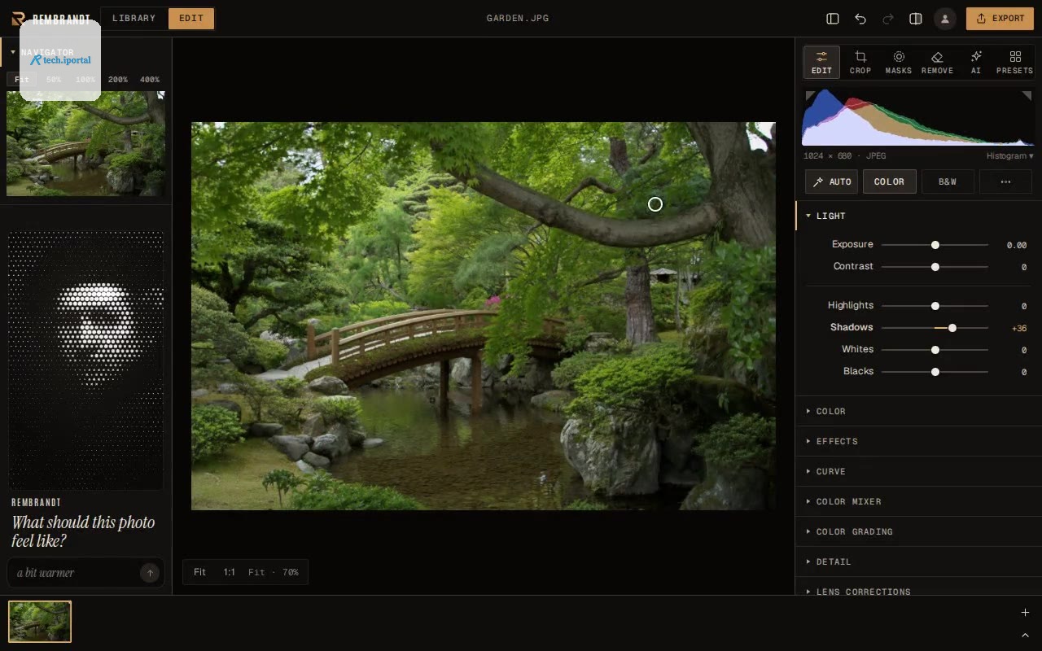Click the Undo arrow icon
Viewport: 1042px width, 651px height.
(860, 18)
